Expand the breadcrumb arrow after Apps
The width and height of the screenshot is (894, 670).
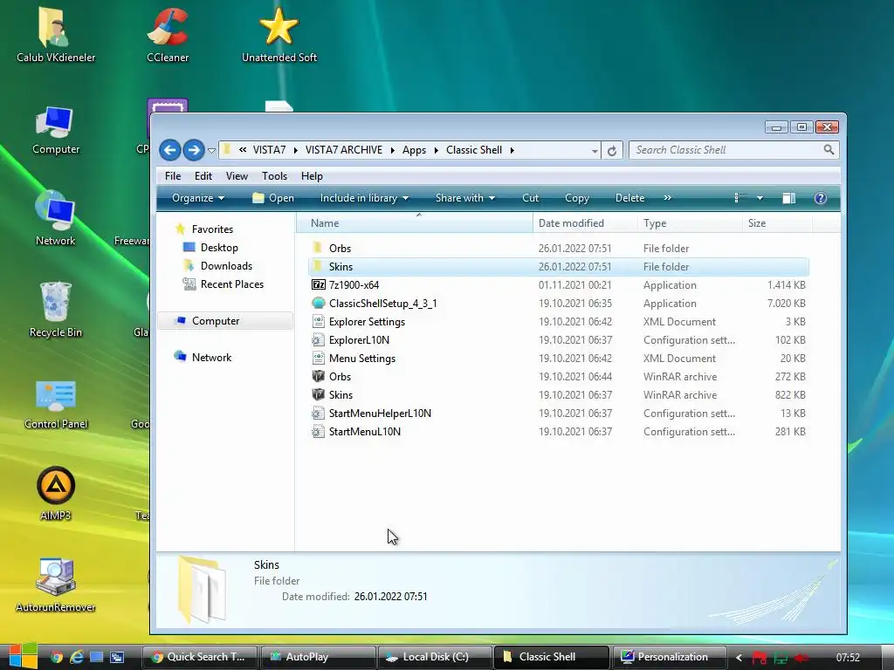[x=437, y=150]
